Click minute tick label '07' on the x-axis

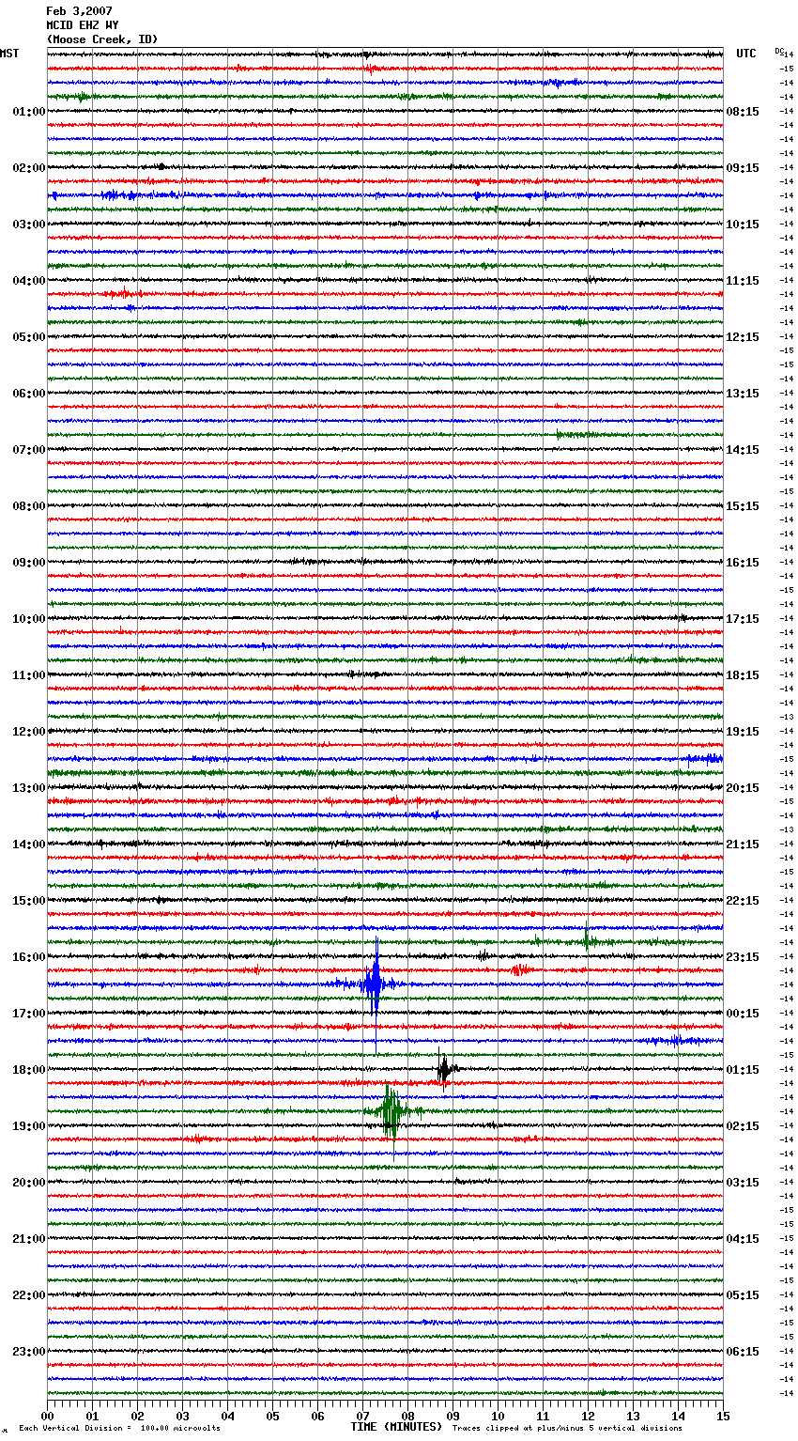(x=362, y=1416)
